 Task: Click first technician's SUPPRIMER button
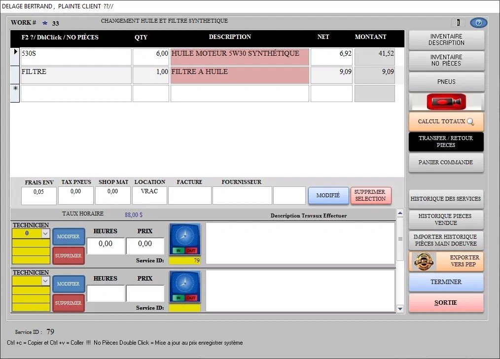point(68,256)
